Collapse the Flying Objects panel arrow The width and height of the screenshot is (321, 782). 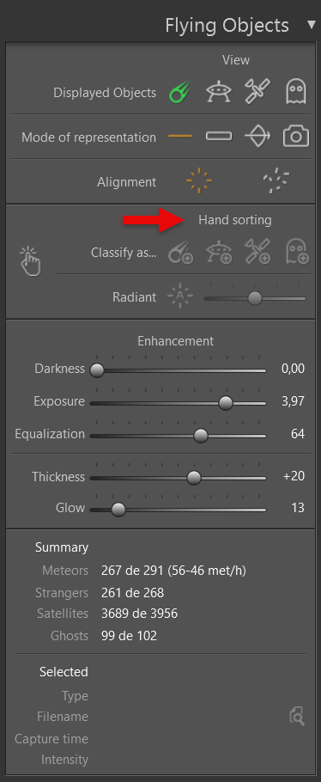point(312,26)
